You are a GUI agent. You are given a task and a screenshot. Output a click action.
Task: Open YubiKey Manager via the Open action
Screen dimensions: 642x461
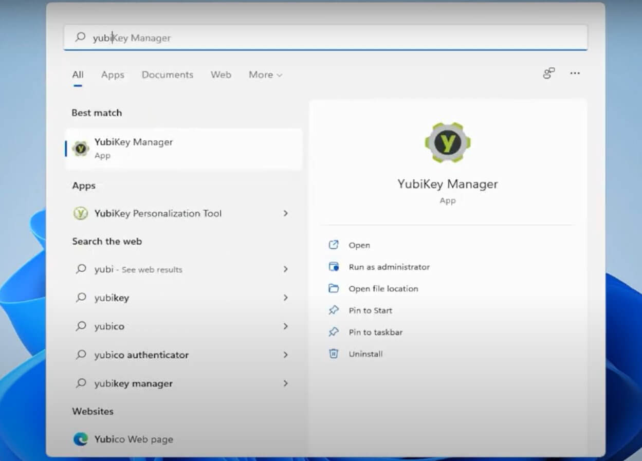pyautogui.click(x=359, y=245)
